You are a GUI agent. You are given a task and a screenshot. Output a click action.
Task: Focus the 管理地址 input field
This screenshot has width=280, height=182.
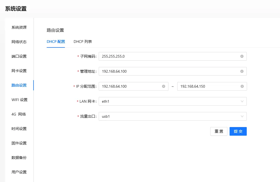[x=169, y=71]
